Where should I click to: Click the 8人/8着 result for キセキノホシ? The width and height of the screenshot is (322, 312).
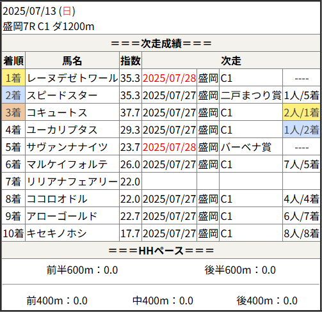pos(302,233)
